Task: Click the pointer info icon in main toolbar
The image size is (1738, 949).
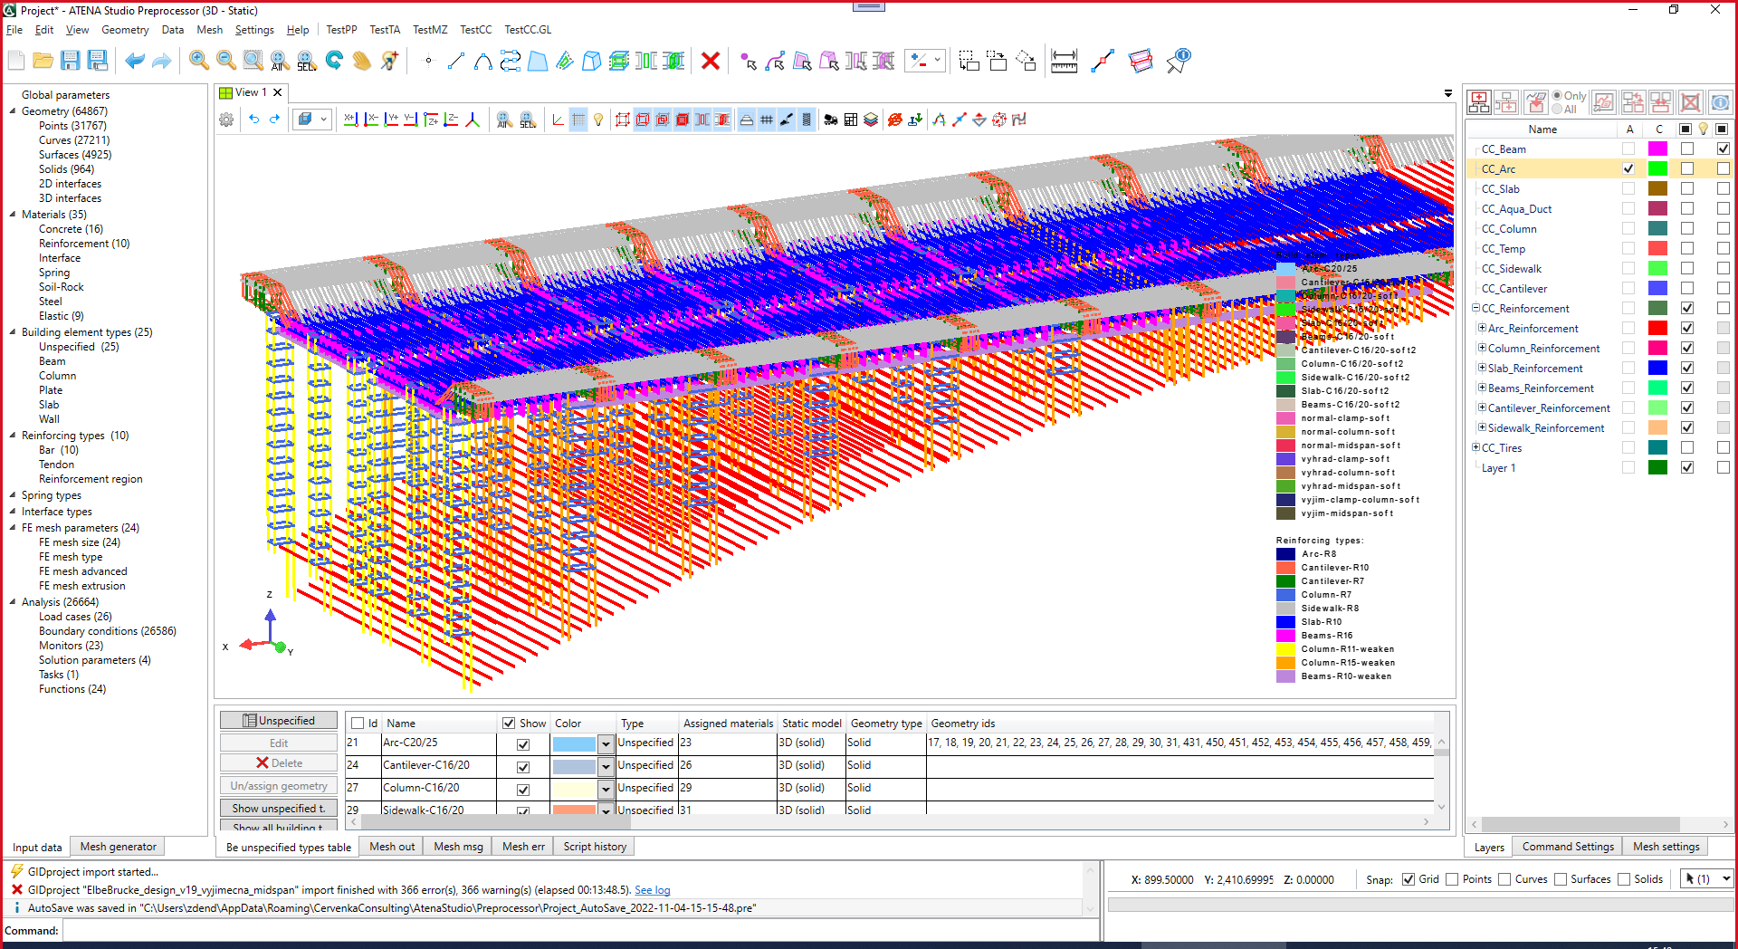Action: point(1178,61)
